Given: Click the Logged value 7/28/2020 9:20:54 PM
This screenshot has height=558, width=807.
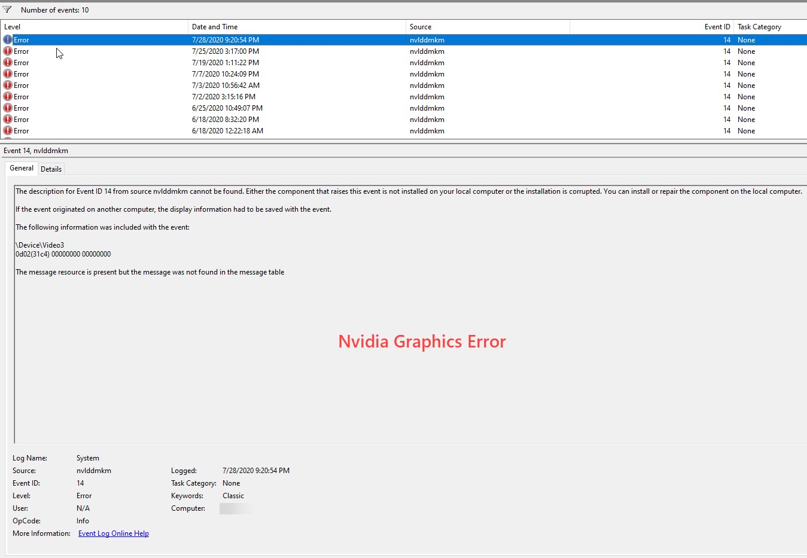Looking at the screenshot, I should (256, 471).
